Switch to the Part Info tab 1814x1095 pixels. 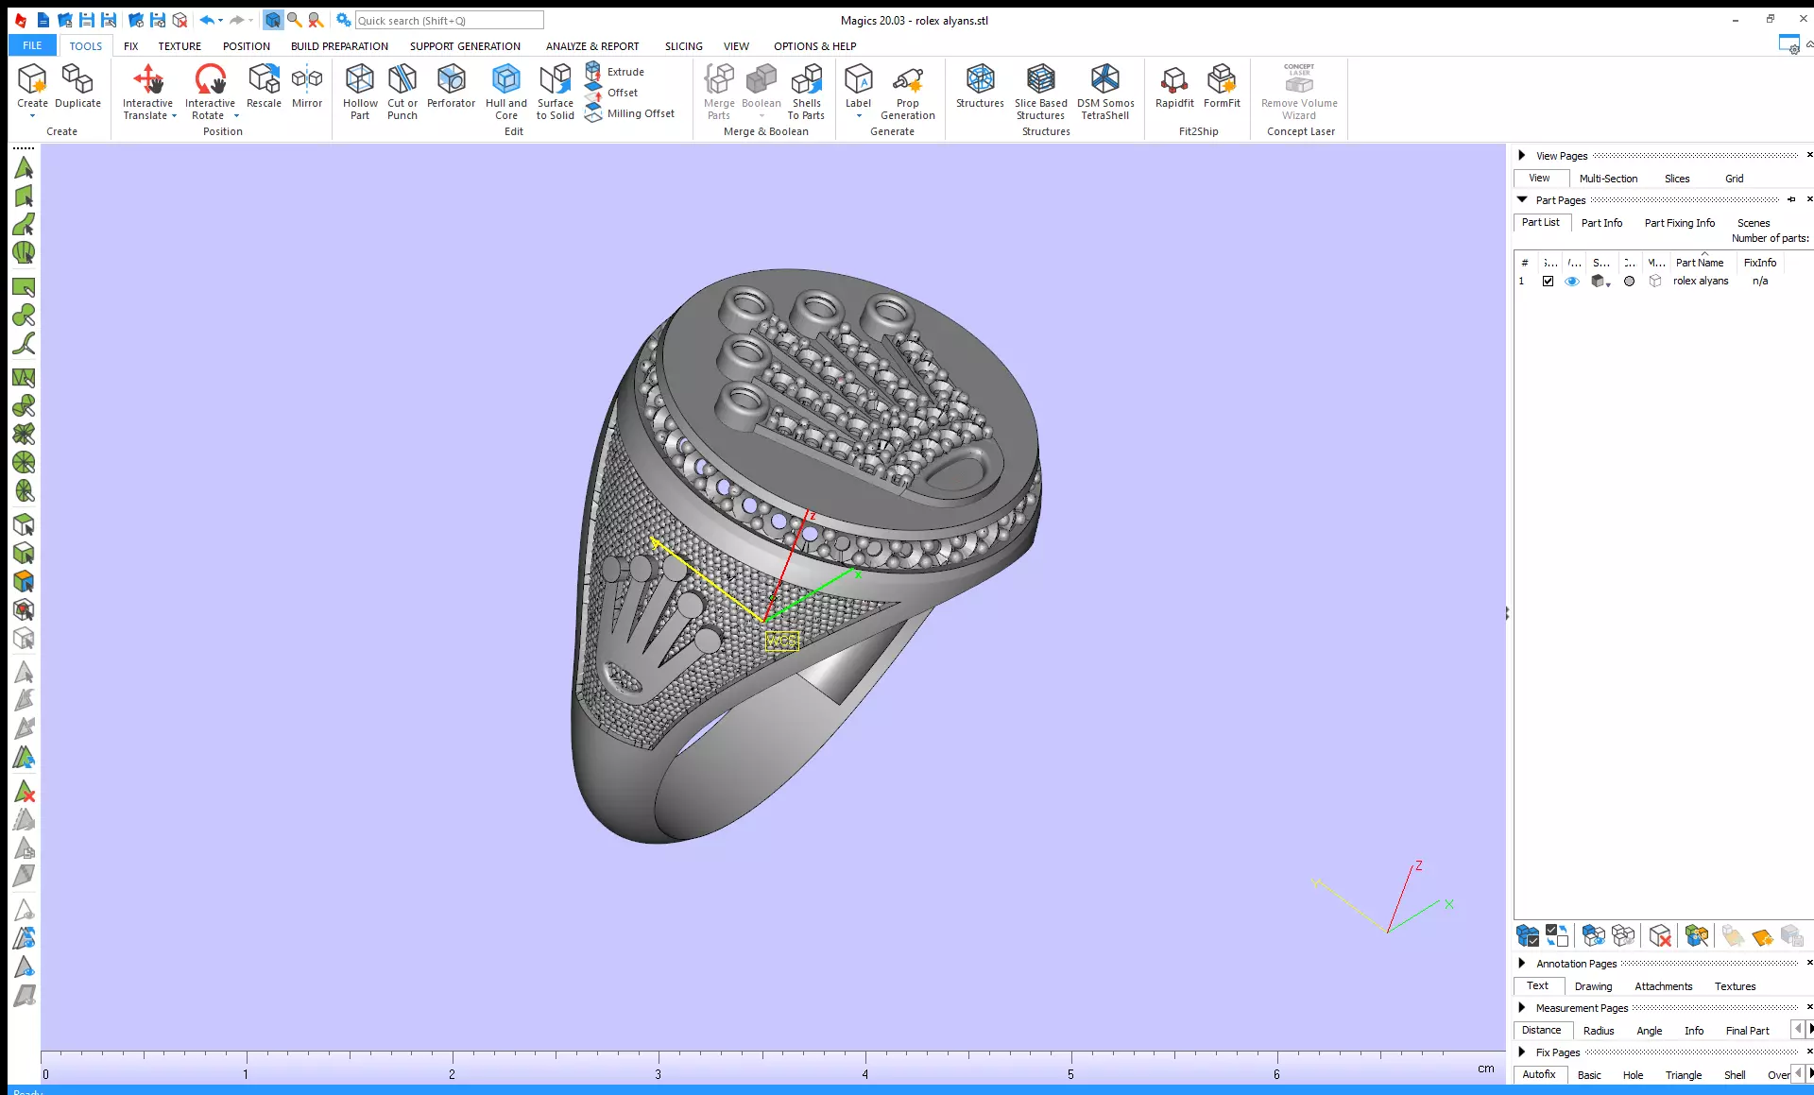[x=1601, y=223]
